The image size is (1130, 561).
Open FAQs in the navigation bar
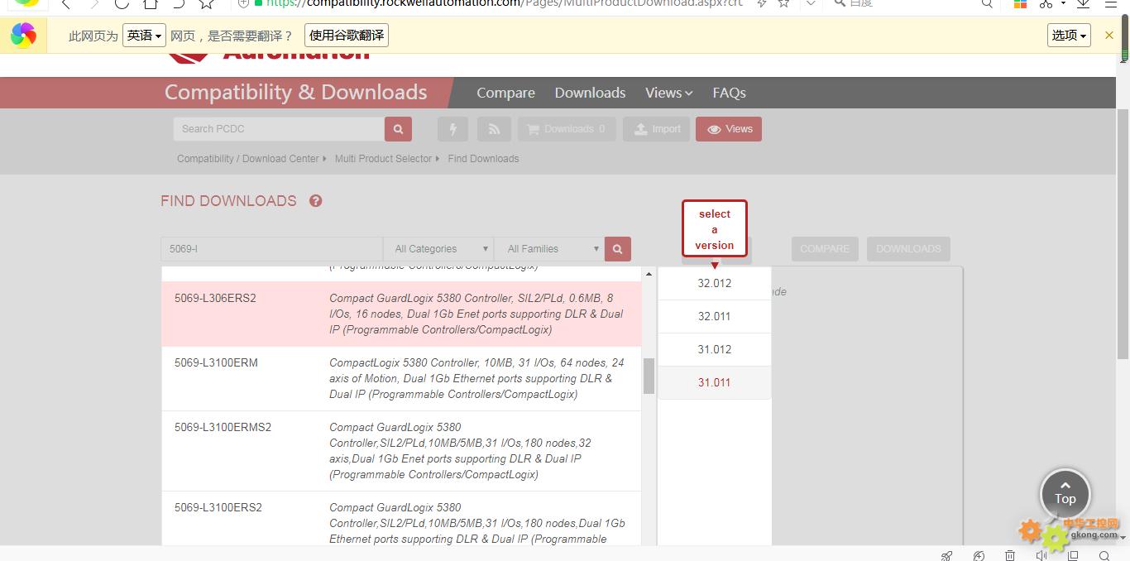pyautogui.click(x=730, y=93)
